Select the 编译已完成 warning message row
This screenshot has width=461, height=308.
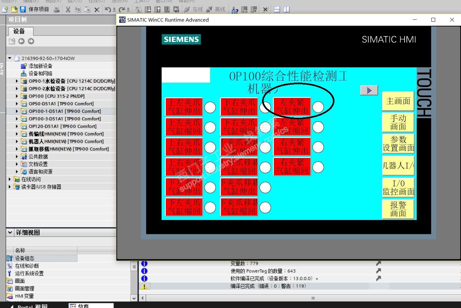point(300,286)
